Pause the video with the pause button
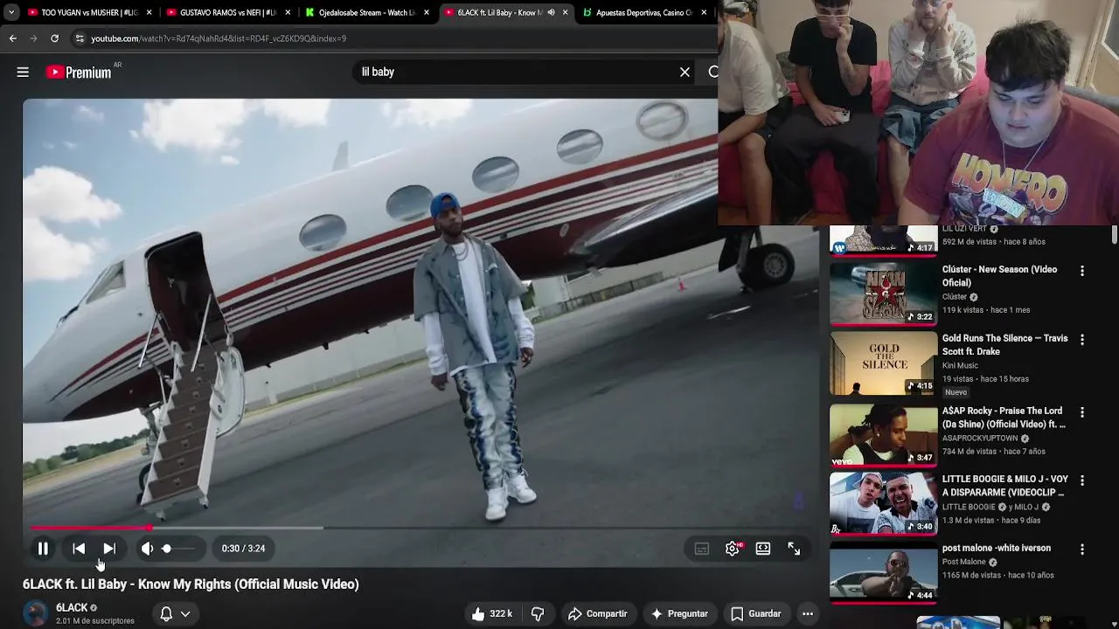 [42, 549]
